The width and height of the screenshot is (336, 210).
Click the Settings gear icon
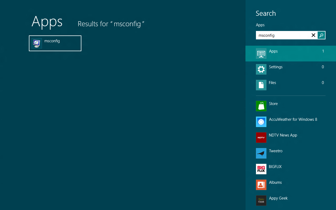pos(261,69)
